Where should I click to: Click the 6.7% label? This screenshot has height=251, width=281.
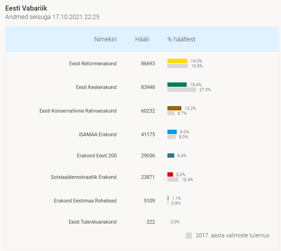point(182,114)
